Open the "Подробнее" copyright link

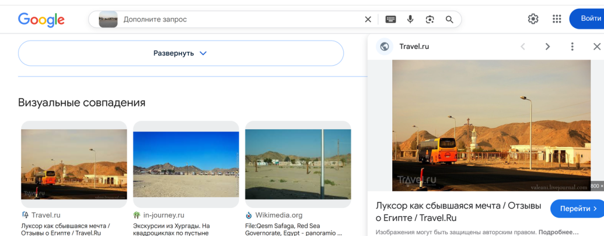(558, 232)
